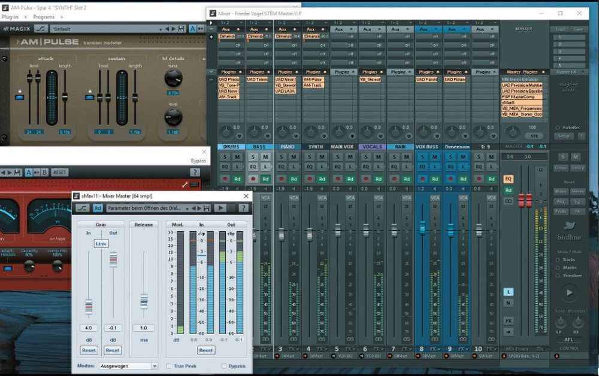Click Reset under the sMax11 meters
Screen dimensions: 599x376
point(206,350)
